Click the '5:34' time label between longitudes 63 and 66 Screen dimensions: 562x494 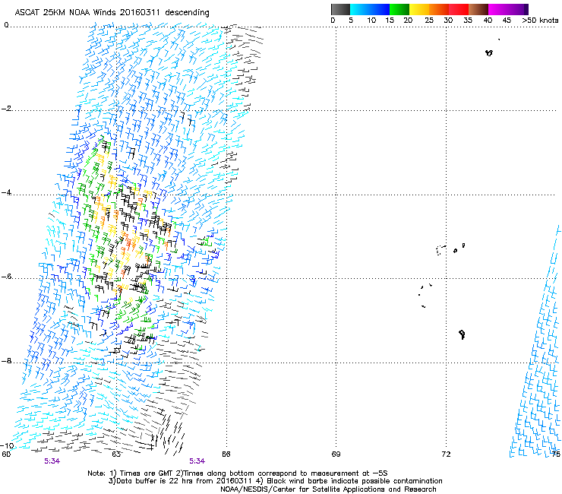pos(197,461)
